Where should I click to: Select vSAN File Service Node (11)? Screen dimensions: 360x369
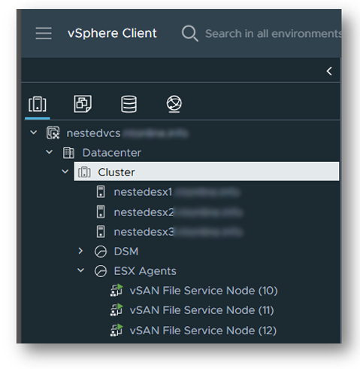(x=201, y=310)
